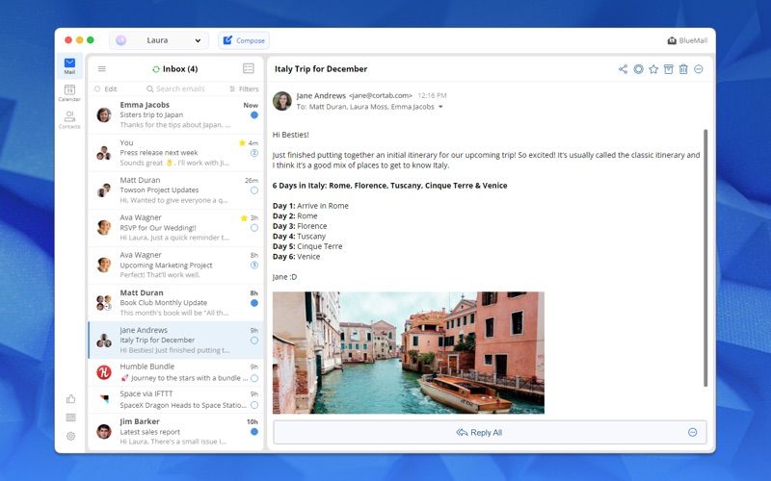Open the Laura account dropdown
This screenshot has width=771, height=481.
coord(159,40)
